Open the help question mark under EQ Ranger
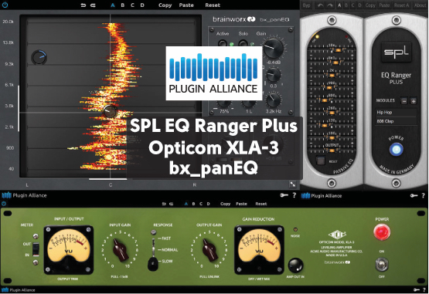The width and height of the screenshot is (429, 294). [x=424, y=196]
